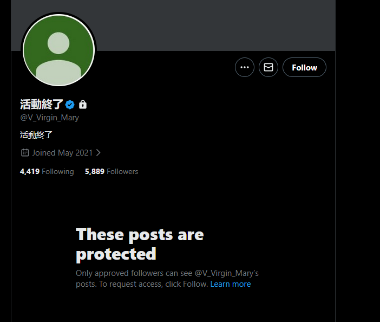Click the These posts are protected heading
The width and height of the screenshot is (380, 322).
(x=140, y=244)
